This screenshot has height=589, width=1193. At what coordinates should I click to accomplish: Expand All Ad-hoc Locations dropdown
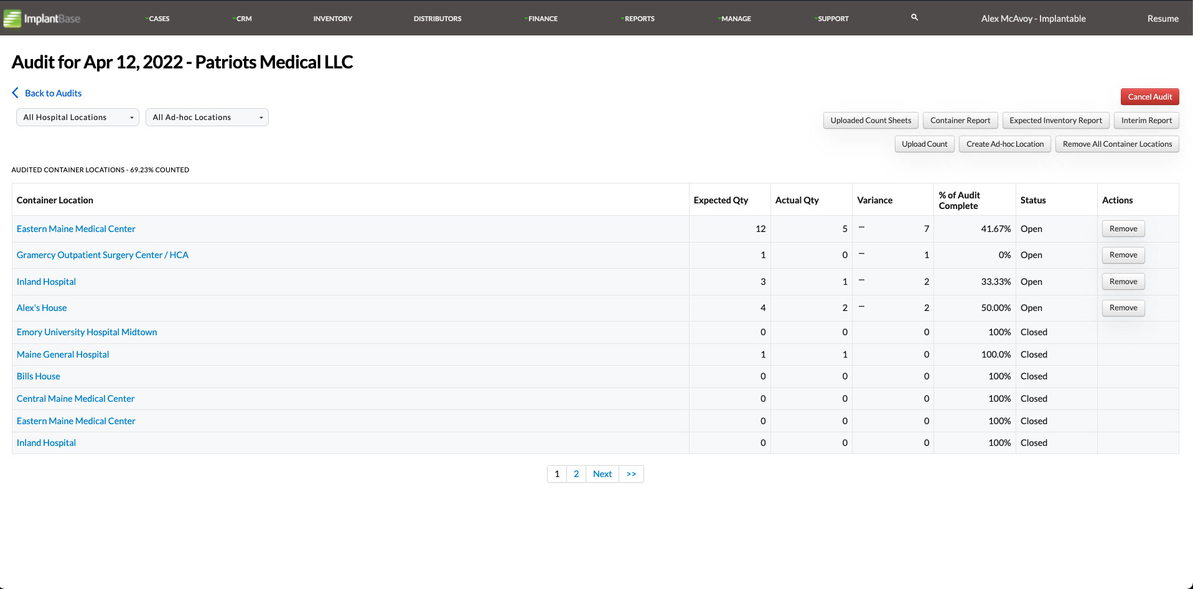(207, 118)
